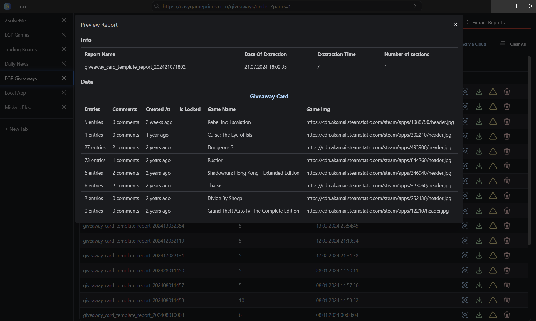This screenshot has width=536, height=321.
Task: Open the Local App tab
Action: [x=15, y=93]
